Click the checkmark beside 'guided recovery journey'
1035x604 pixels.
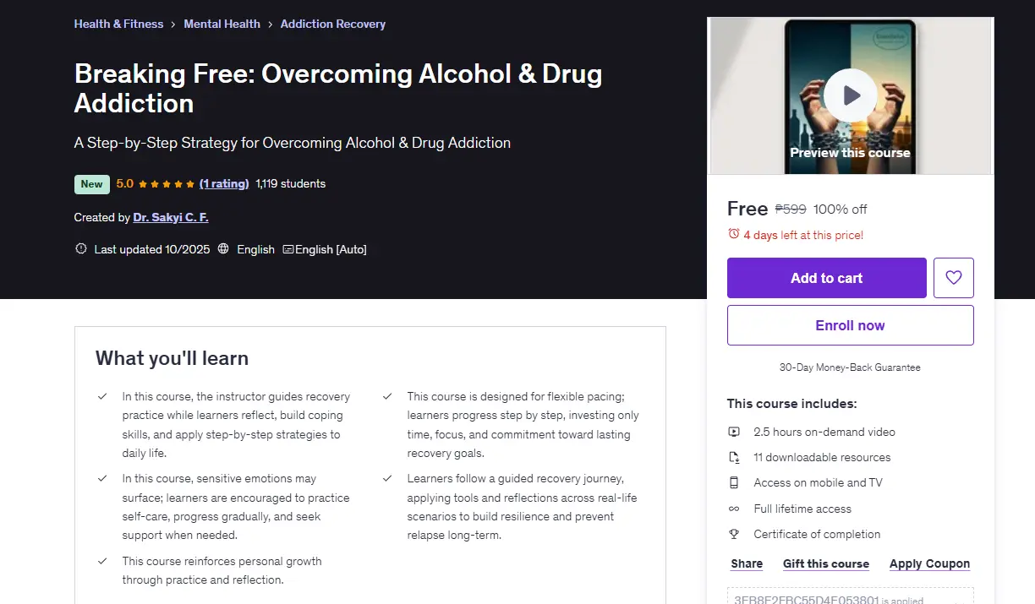(387, 478)
